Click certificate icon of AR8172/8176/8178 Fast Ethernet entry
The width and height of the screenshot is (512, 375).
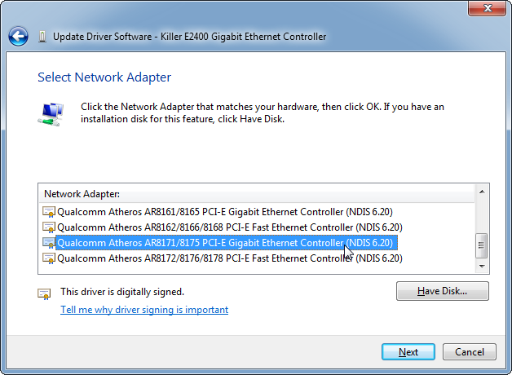click(49, 258)
